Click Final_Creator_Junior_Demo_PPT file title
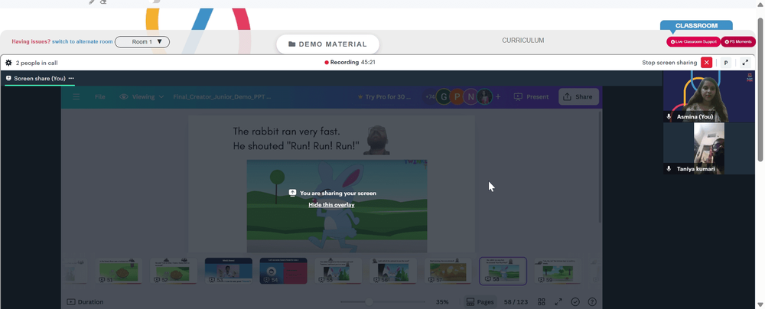This screenshot has width=765, height=309. 222,96
